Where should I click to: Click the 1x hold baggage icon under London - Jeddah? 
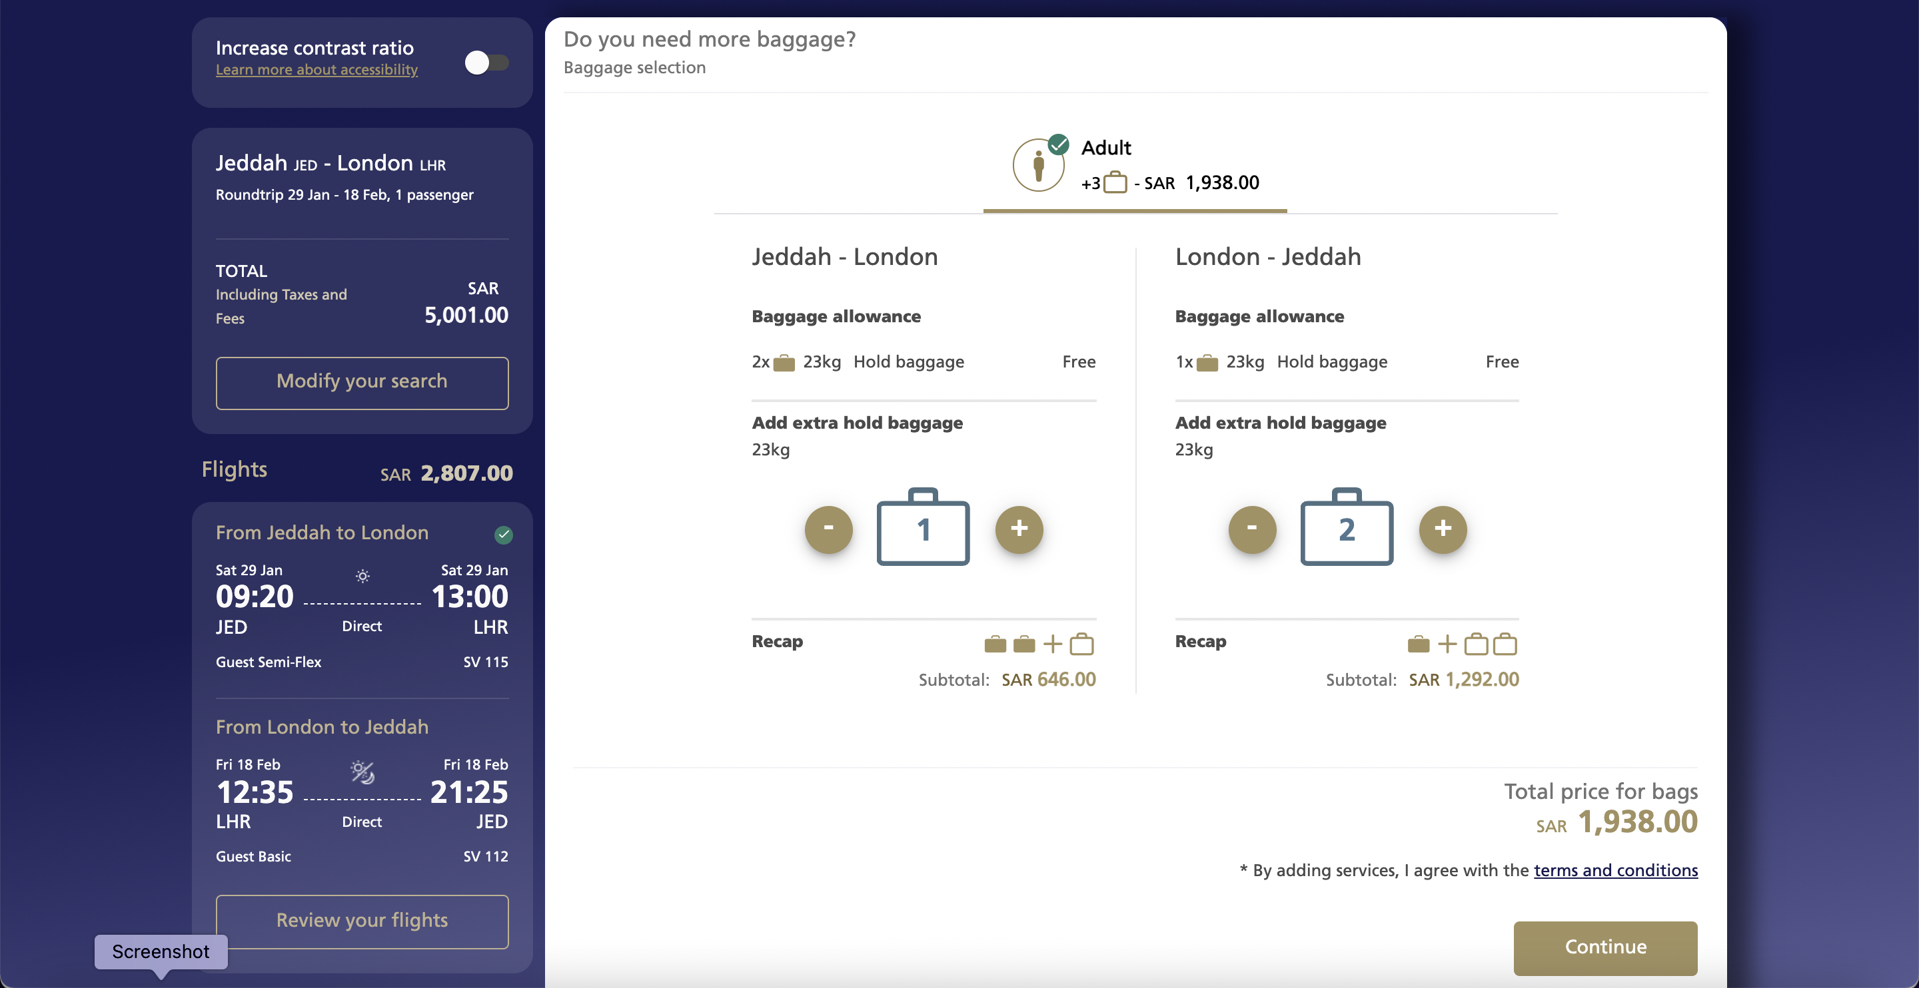1207,364
